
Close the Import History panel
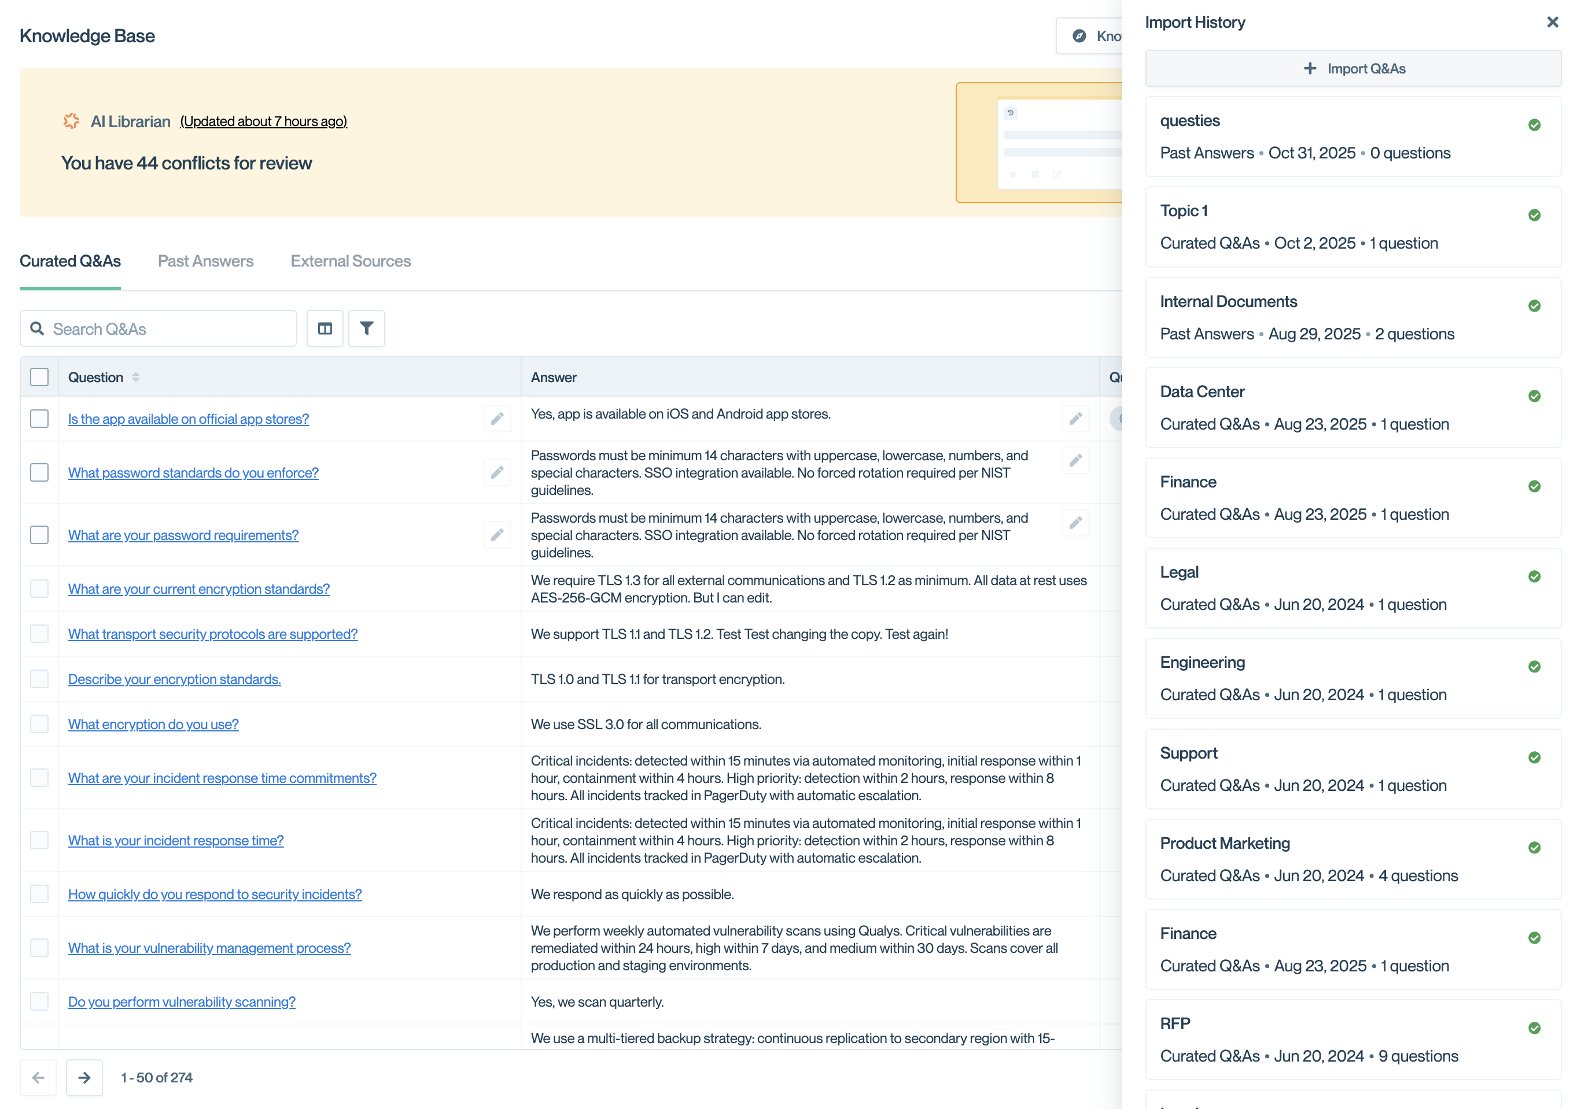(1552, 22)
